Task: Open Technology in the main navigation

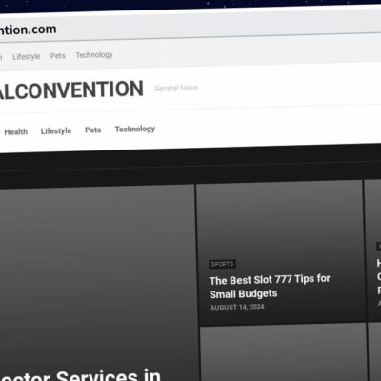Action: tap(135, 129)
